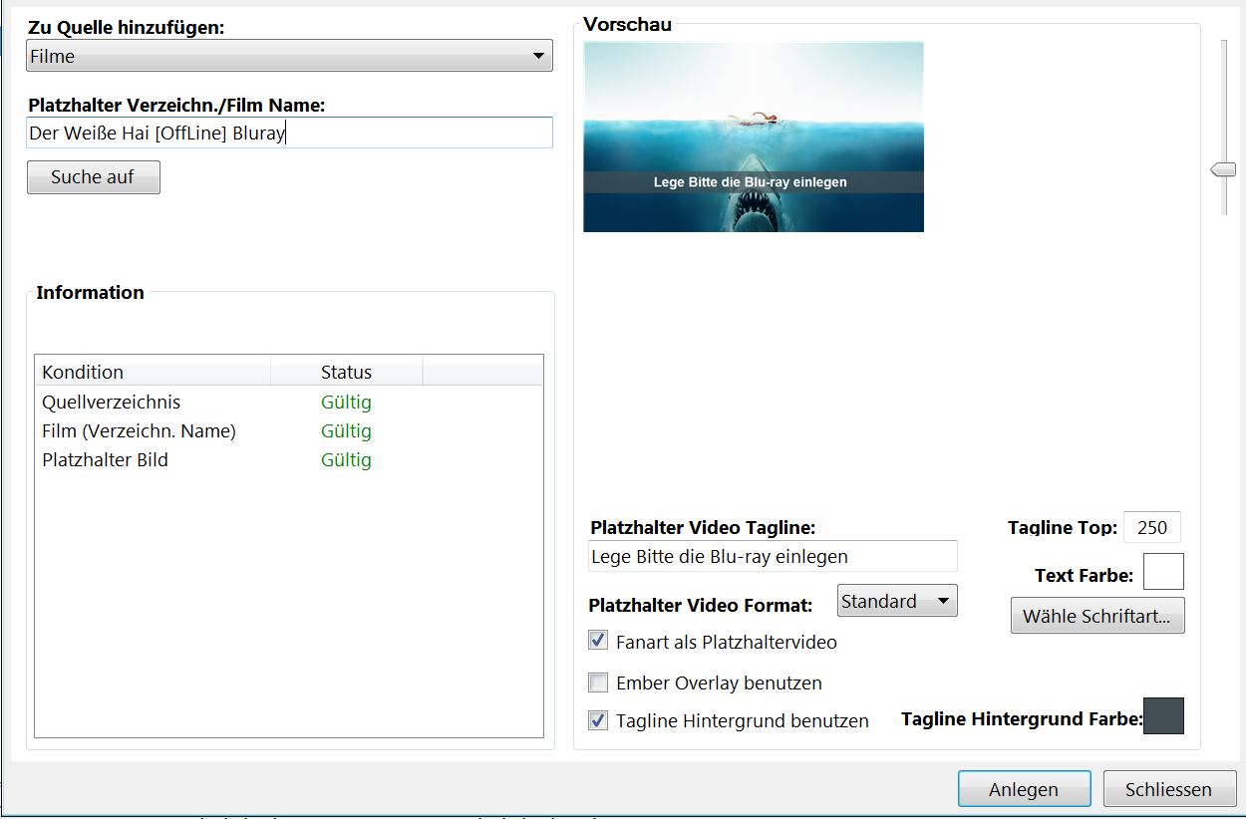The image size is (1246, 819).
Task: Click Gültig status for Platzhalter Bild
Action: (x=346, y=459)
